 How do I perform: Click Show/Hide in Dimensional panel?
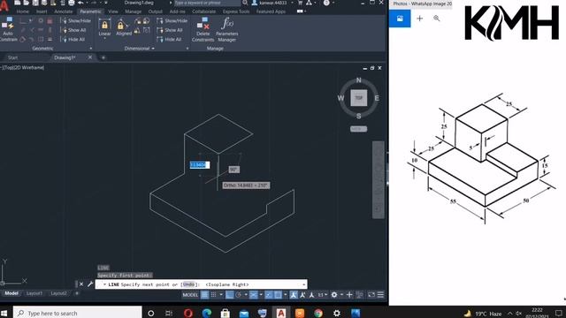(172, 21)
